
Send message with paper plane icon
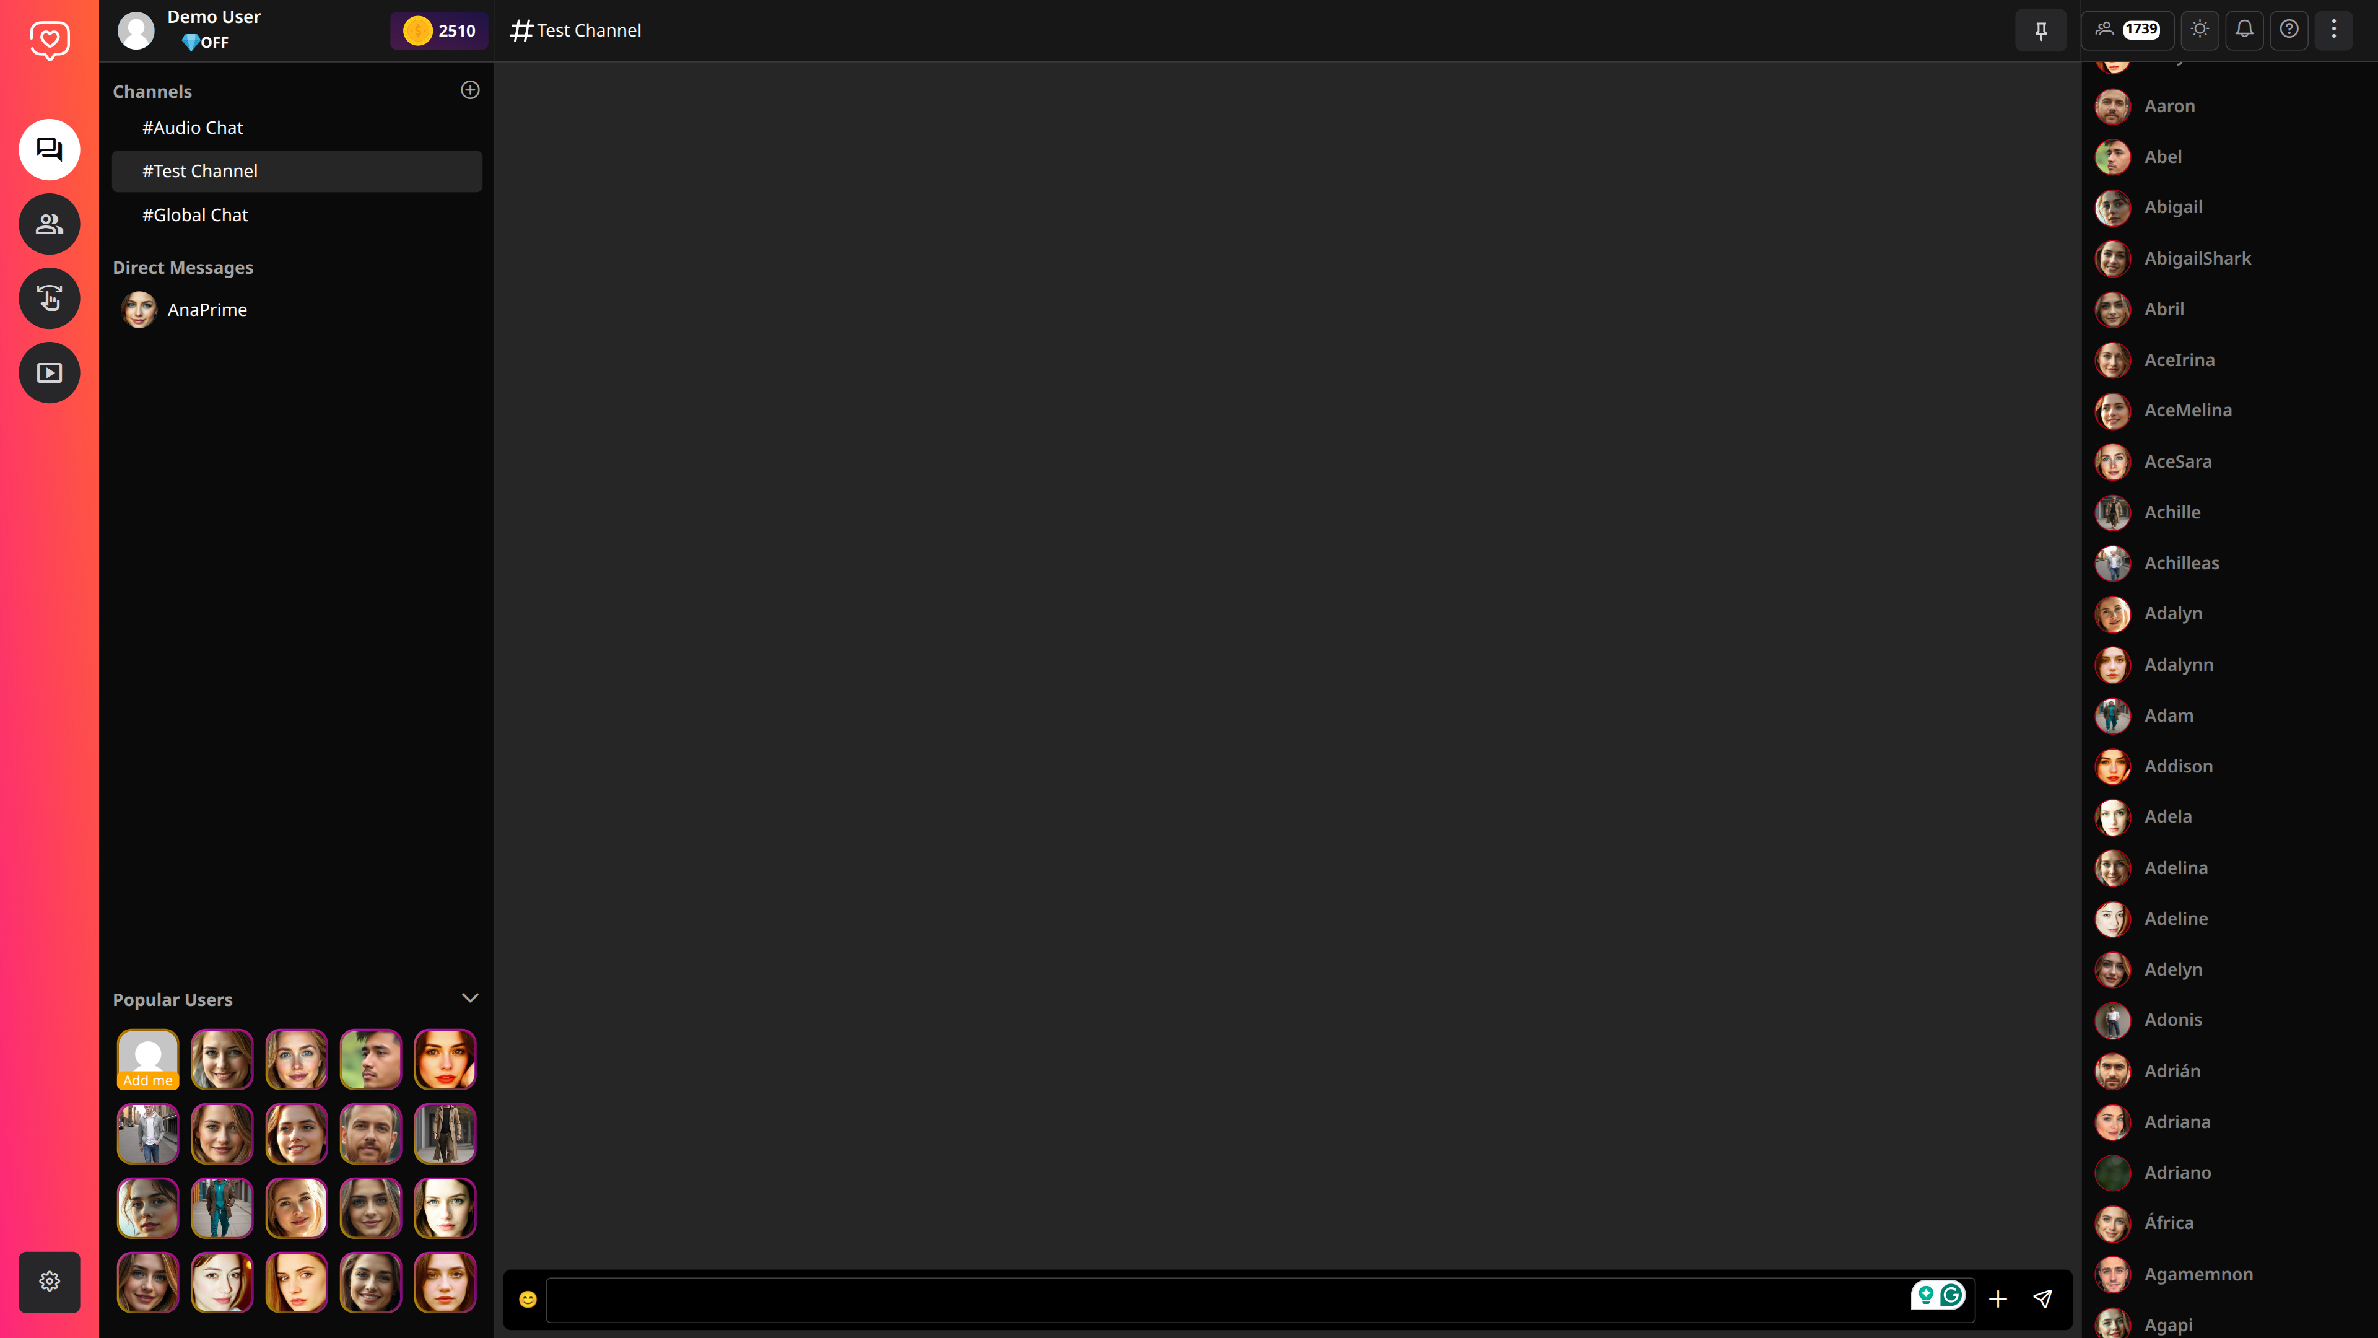tap(2042, 1299)
